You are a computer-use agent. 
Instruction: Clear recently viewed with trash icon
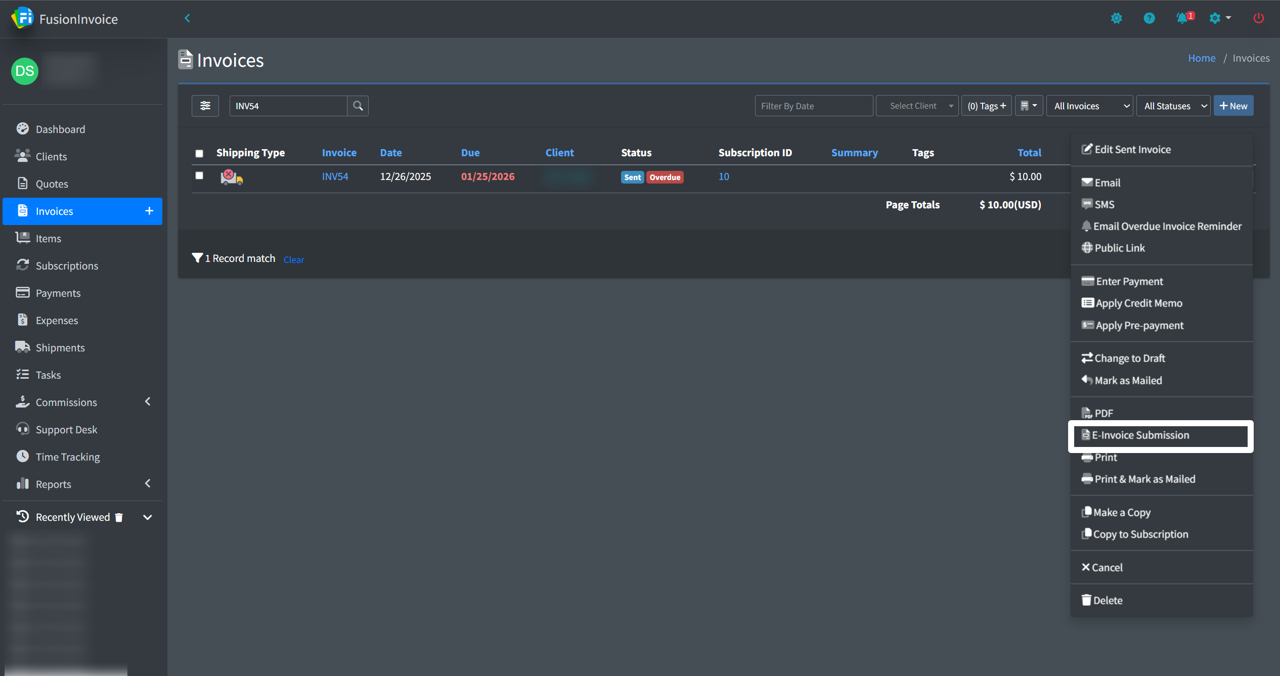point(119,517)
